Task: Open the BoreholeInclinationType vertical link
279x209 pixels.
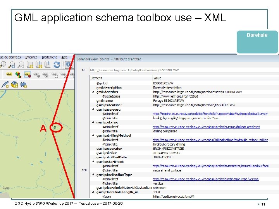Action: (x=206, y=179)
